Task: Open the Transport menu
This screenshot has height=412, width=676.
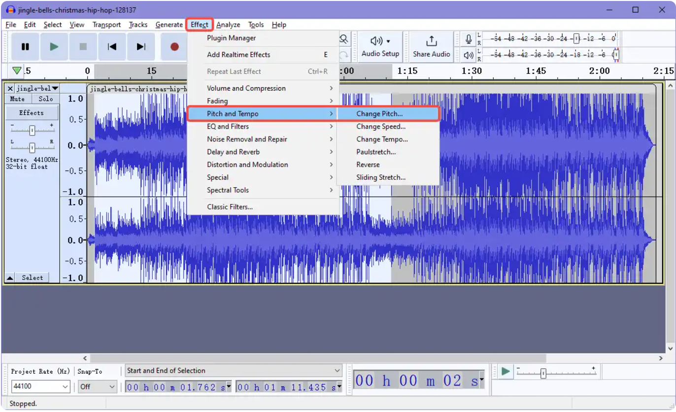Action: point(106,25)
